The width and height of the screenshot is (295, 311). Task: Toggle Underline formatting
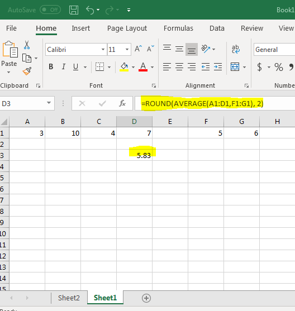[75, 67]
